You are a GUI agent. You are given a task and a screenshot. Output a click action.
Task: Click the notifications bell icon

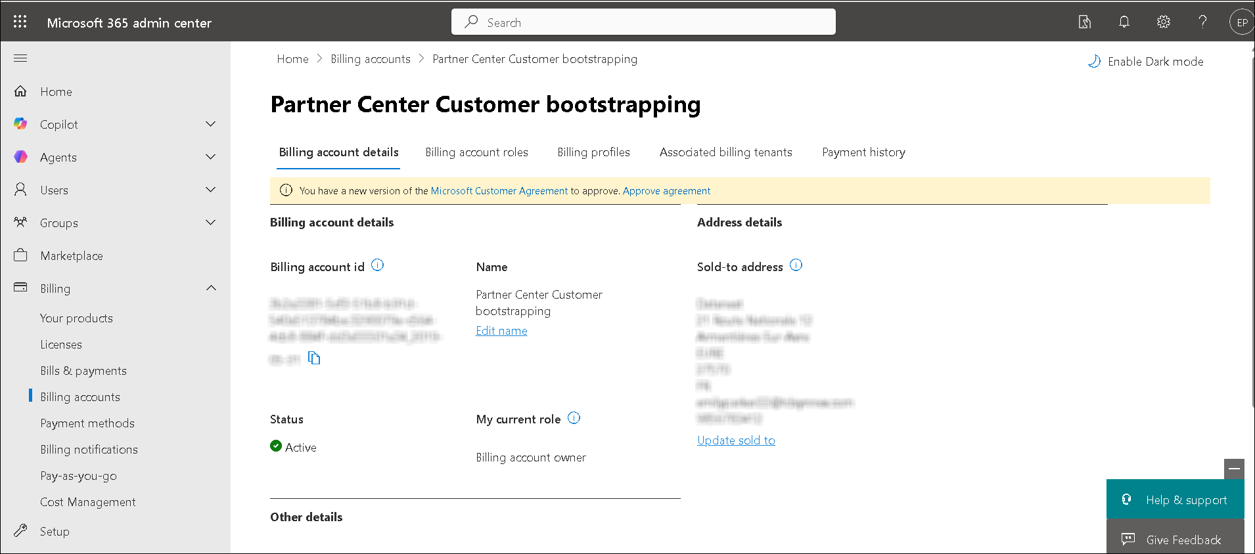tap(1124, 22)
